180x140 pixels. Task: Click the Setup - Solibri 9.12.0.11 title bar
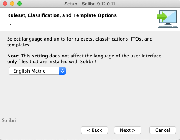[x=90, y=4]
